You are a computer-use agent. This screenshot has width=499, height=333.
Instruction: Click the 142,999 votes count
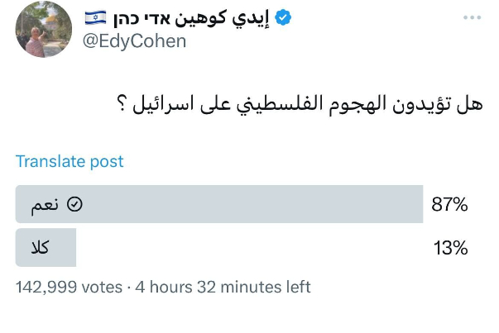[68, 287]
